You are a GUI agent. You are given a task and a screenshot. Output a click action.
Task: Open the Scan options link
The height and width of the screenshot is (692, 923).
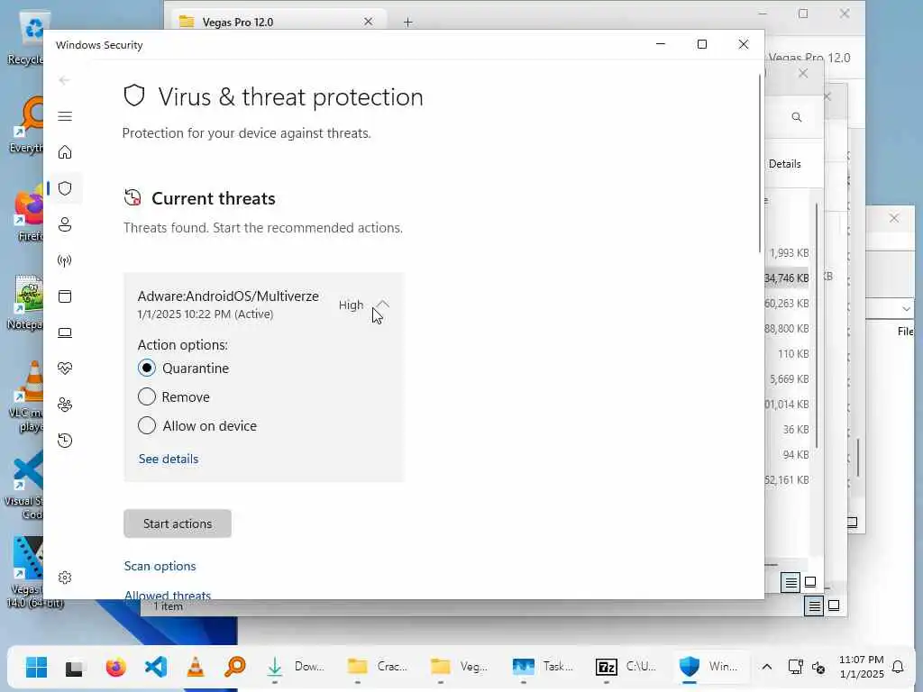pos(160,566)
